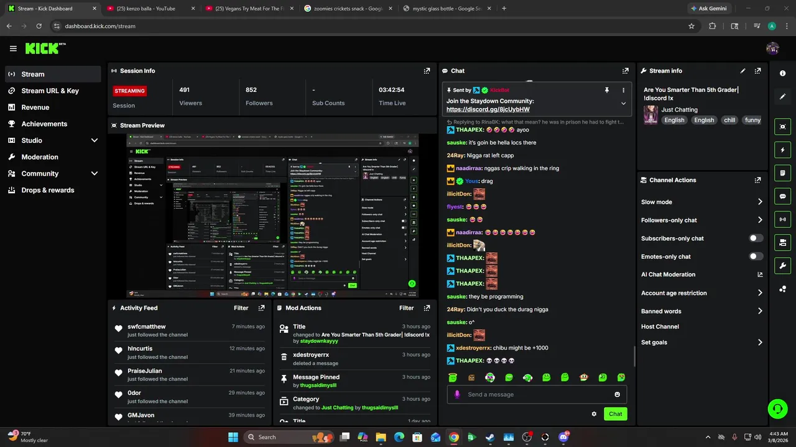This screenshot has width=796, height=447.
Task: Open Steam from the taskbar
Action: pos(491,437)
